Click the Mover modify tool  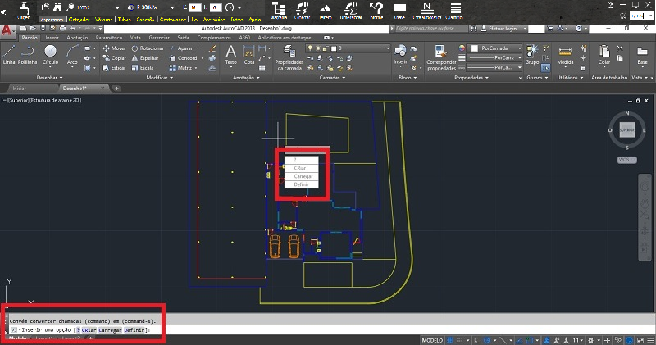tap(113, 48)
